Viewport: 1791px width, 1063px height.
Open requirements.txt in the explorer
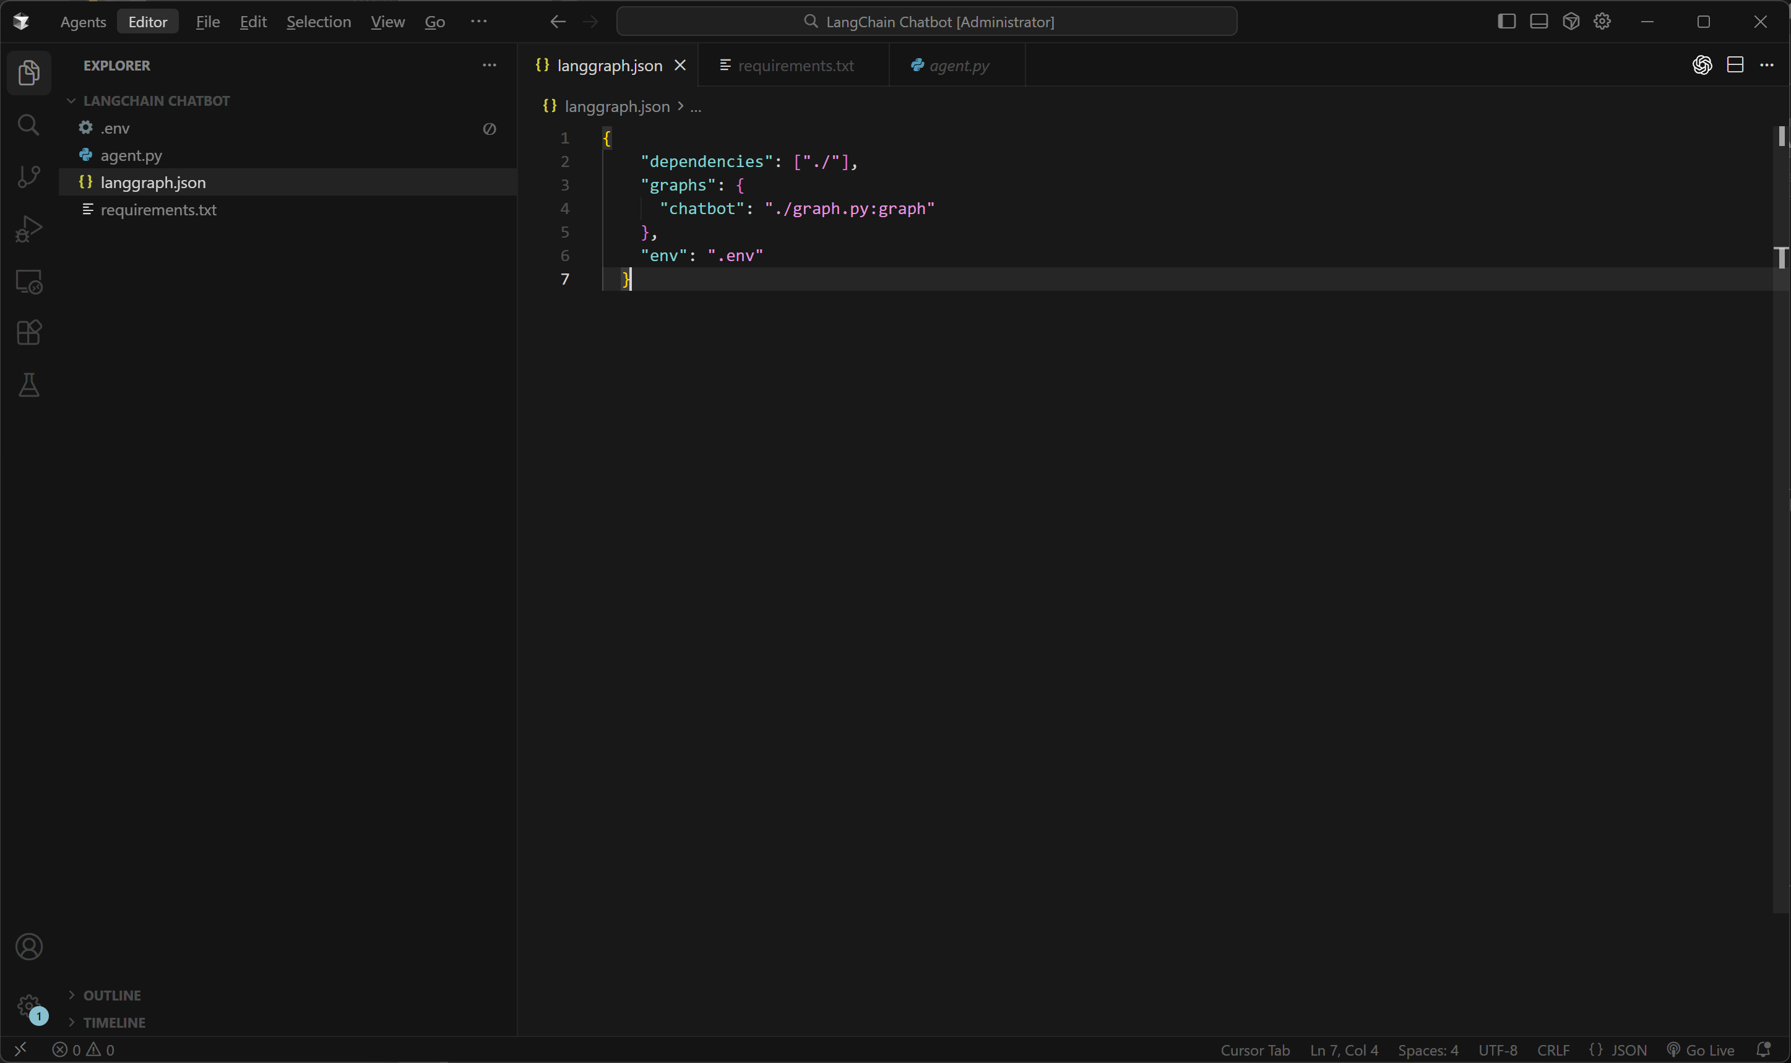tap(287, 210)
